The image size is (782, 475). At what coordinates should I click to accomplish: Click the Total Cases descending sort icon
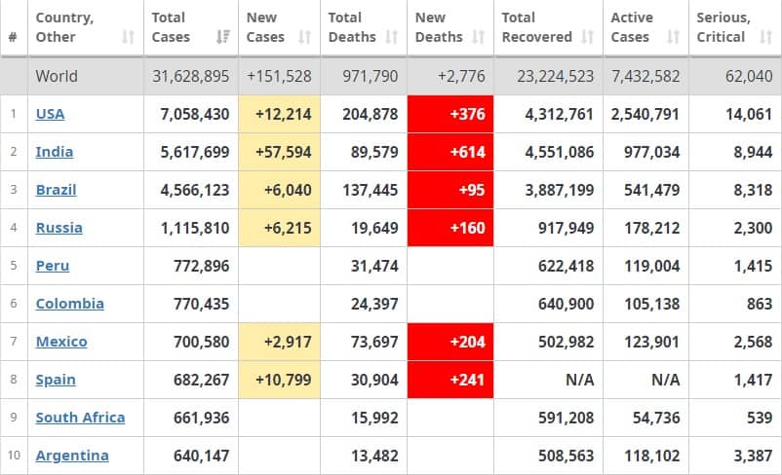tap(223, 37)
